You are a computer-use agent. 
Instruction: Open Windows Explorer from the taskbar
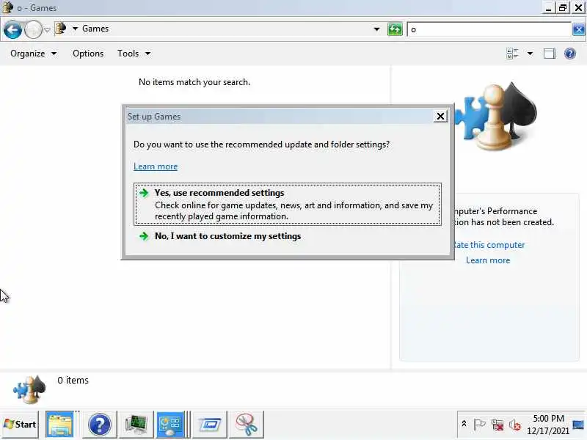point(60,425)
